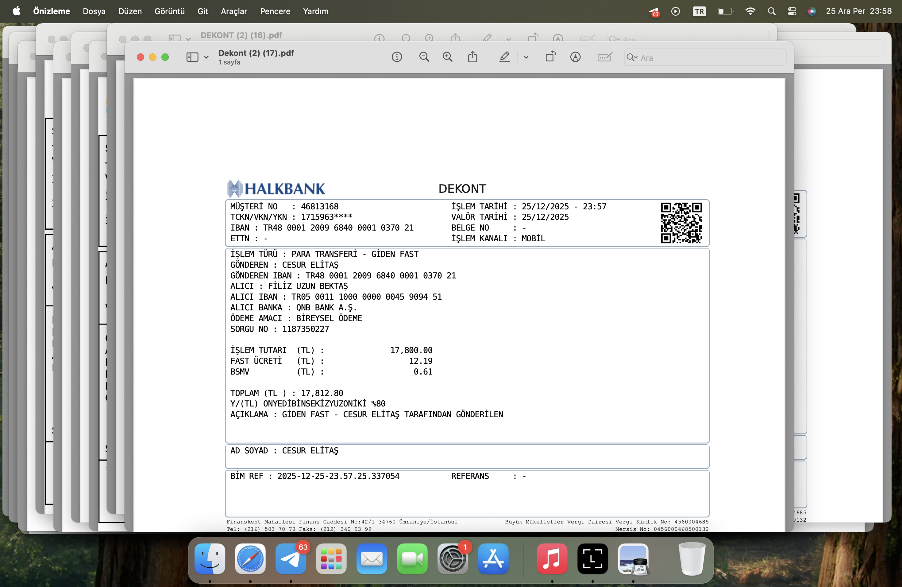Viewport: 902px width, 587px height.
Task: Open Spotlight search in menu bar
Action: (772, 11)
